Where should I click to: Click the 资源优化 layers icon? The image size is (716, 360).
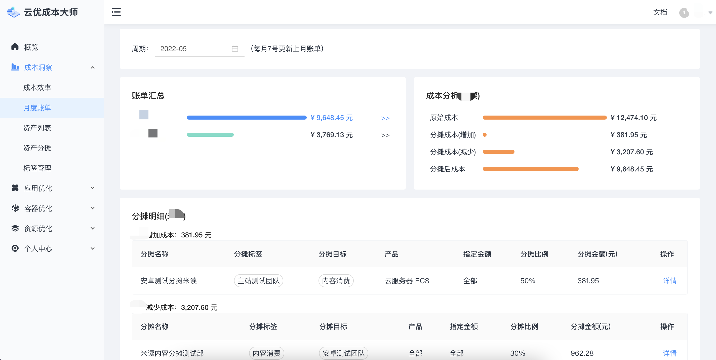click(x=15, y=228)
